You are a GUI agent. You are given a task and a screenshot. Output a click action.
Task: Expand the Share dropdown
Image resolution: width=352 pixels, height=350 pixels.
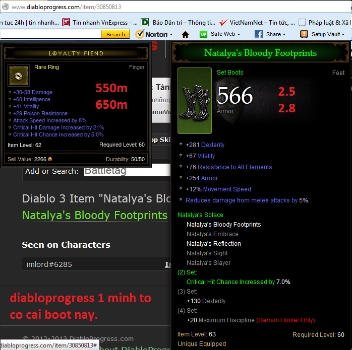pos(284,35)
